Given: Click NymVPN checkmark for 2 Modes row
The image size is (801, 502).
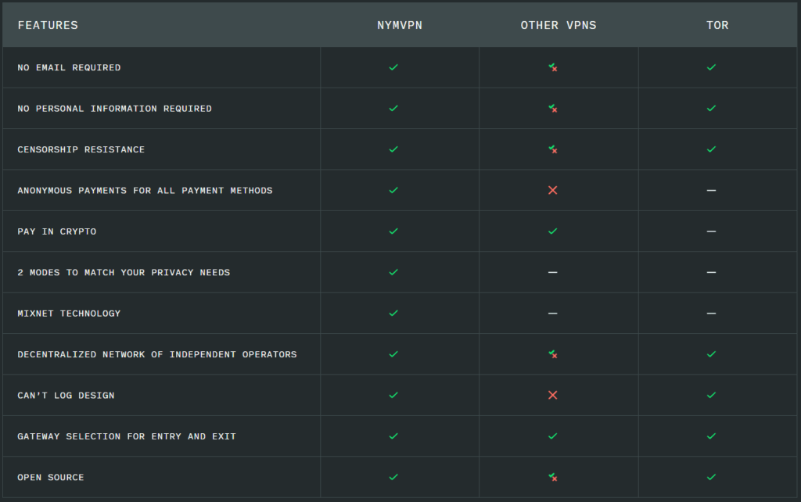Looking at the screenshot, I should 393,272.
